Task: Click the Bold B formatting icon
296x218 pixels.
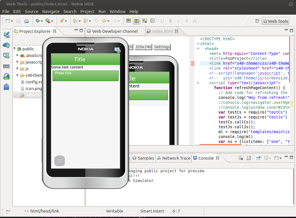Action: [171, 21]
